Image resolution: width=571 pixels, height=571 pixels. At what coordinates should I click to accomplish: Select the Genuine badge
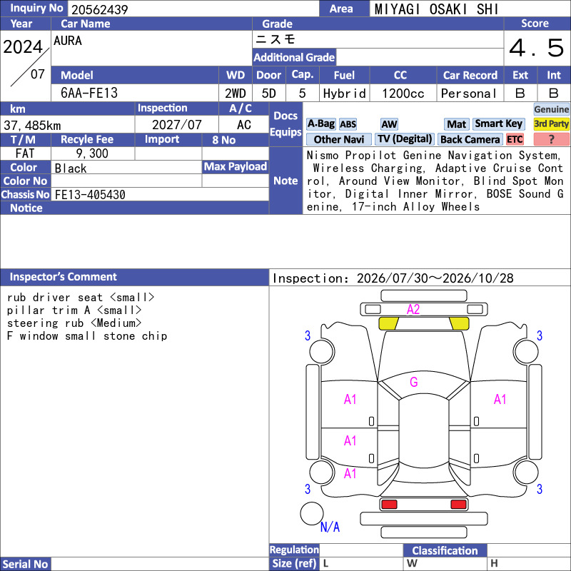point(551,109)
